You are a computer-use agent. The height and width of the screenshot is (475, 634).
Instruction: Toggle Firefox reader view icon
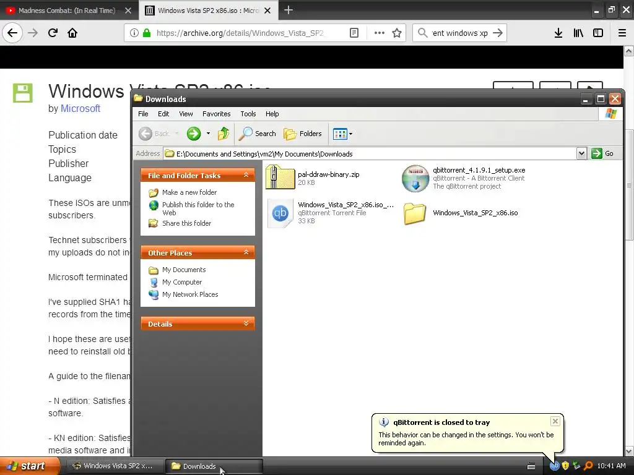click(354, 33)
